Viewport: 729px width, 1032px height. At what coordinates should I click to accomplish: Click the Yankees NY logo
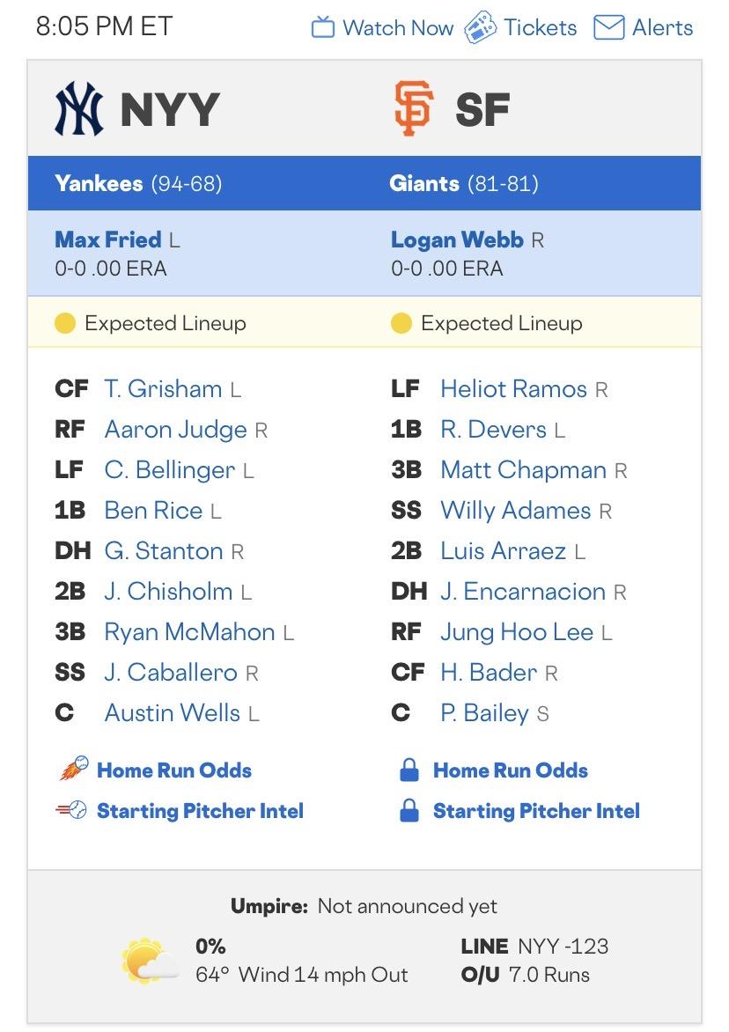tap(79, 109)
